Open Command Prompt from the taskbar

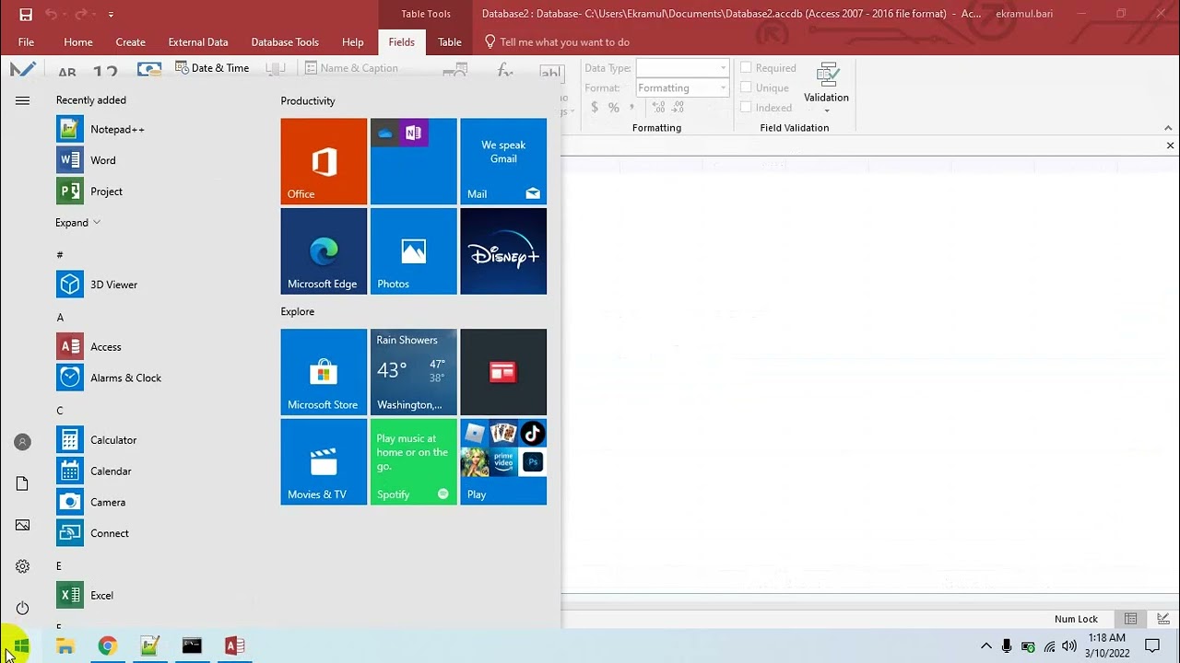(x=192, y=646)
